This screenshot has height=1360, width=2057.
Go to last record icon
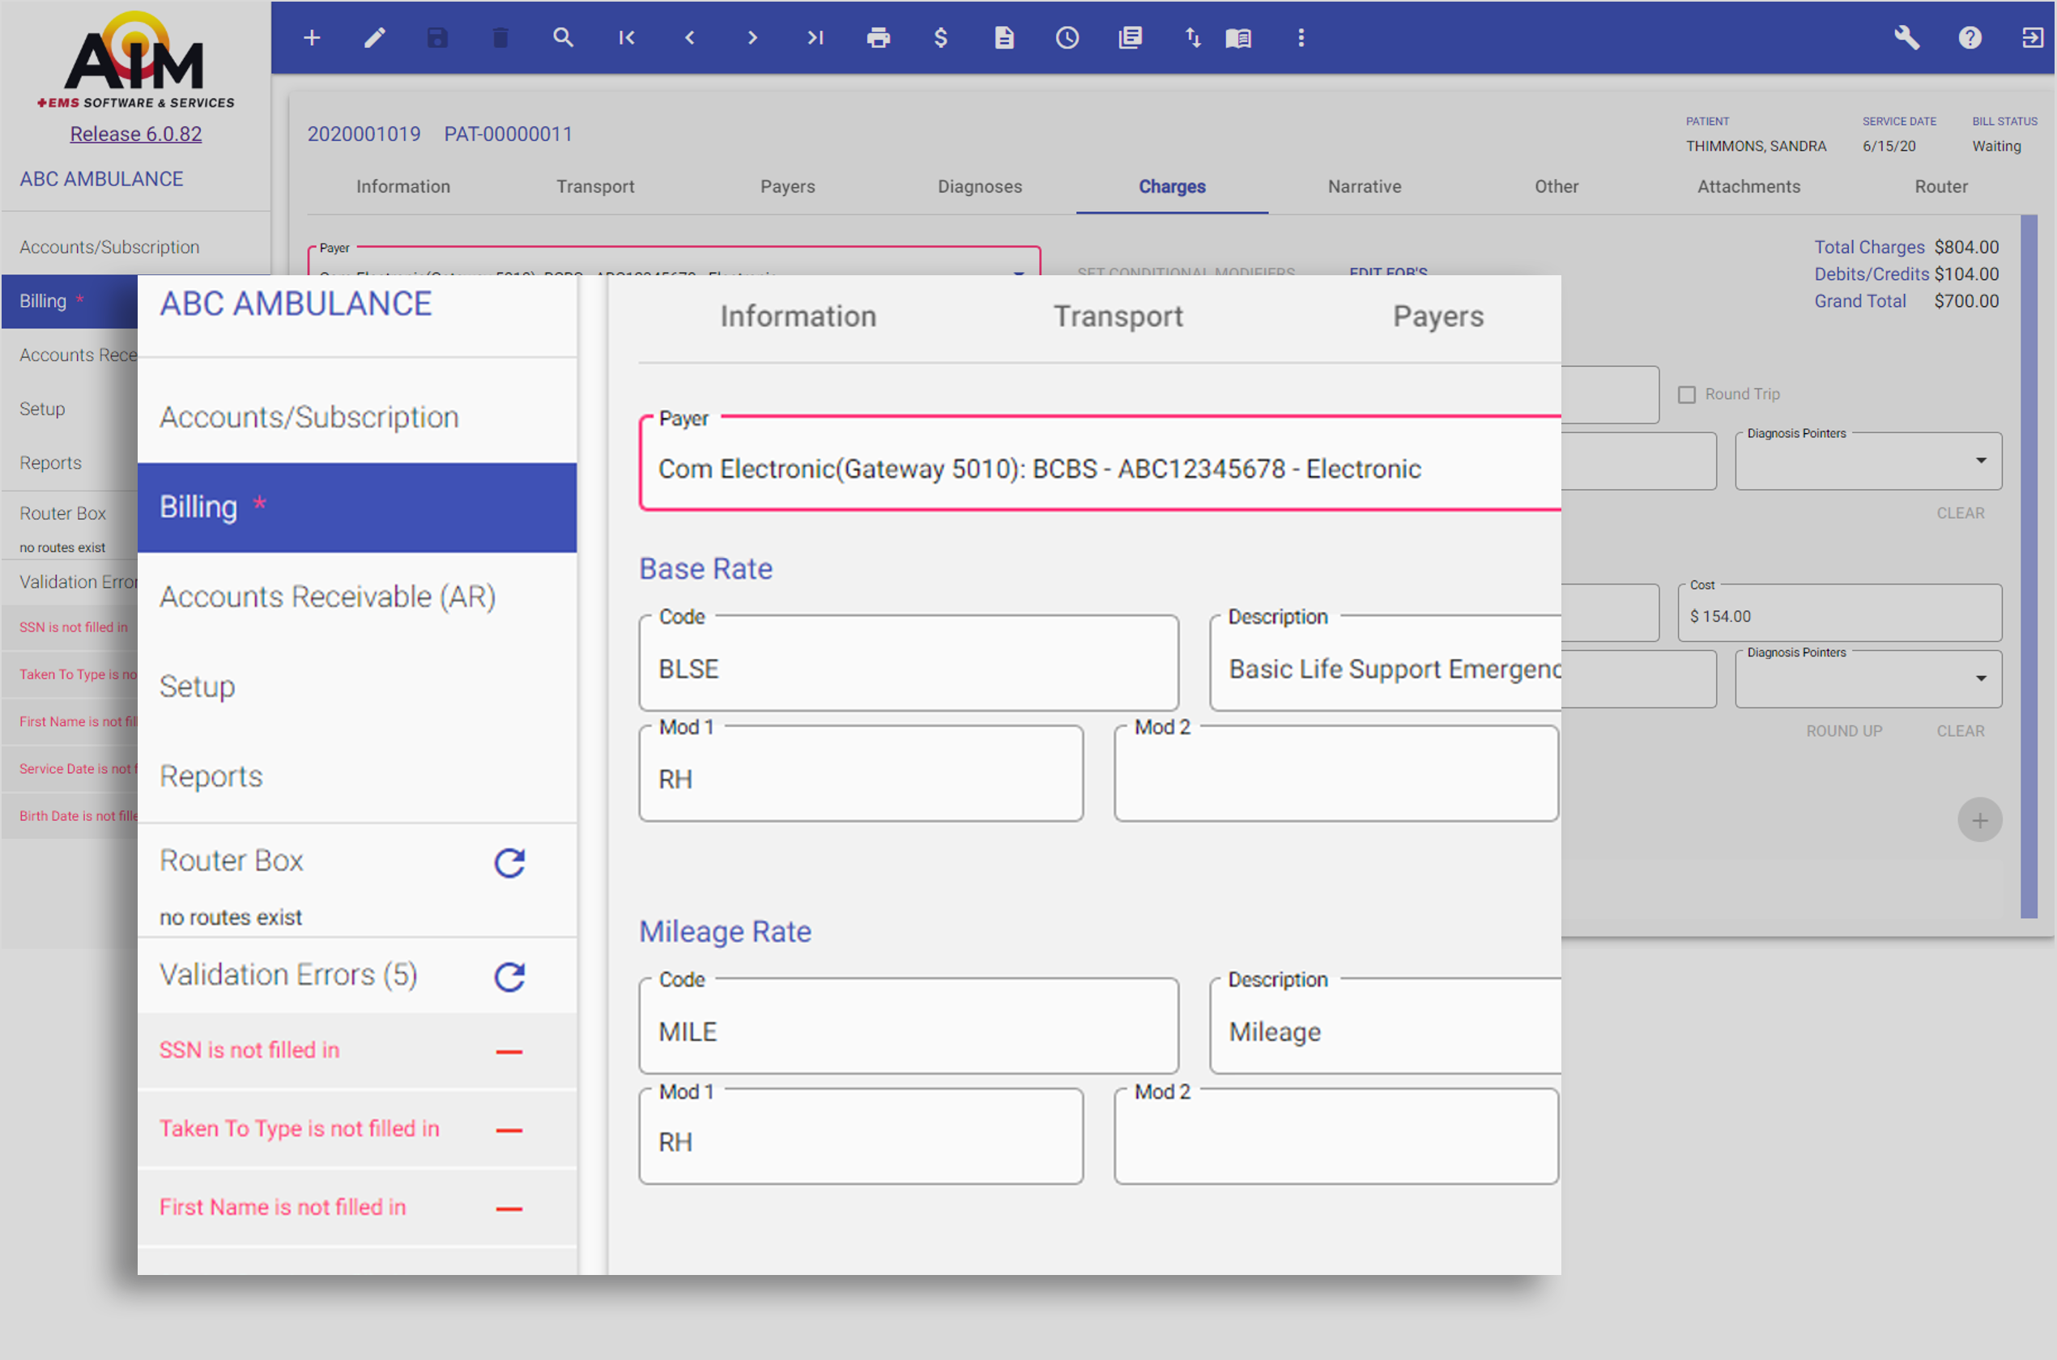(x=815, y=37)
